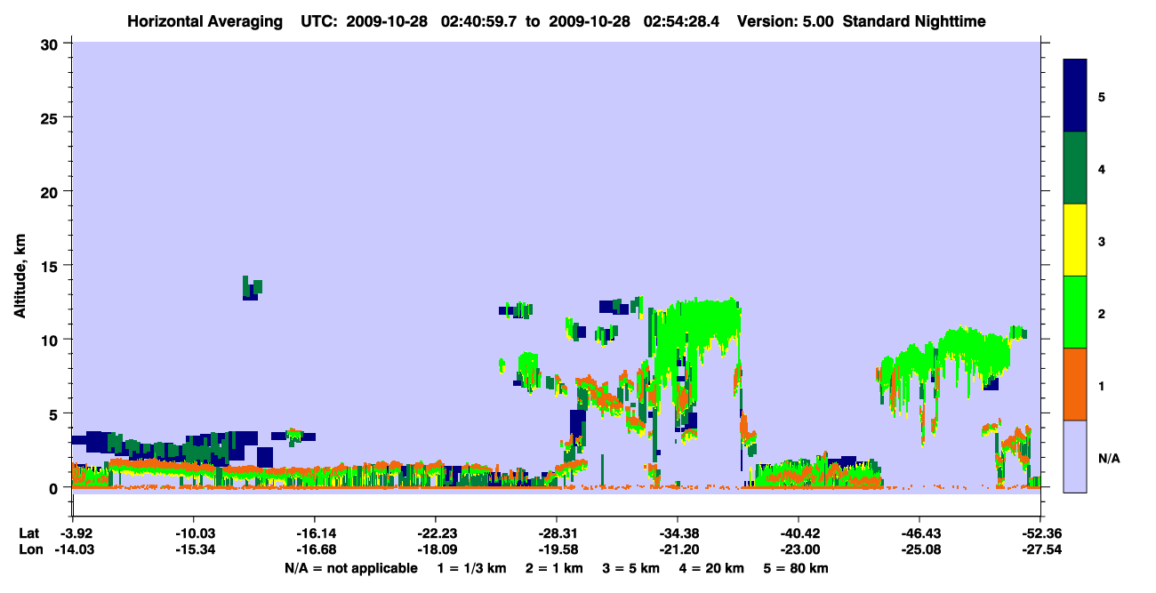Click the longitude value -18.09
1156x593 pixels.
pyautogui.click(x=435, y=550)
